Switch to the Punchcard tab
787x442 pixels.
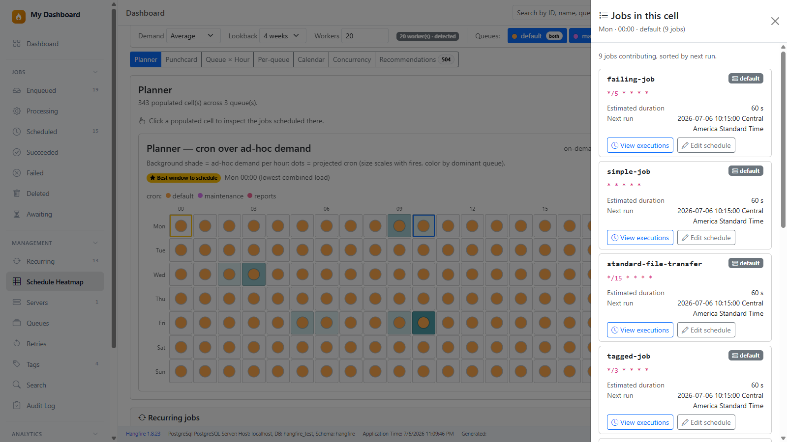pyautogui.click(x=181, y=59)
